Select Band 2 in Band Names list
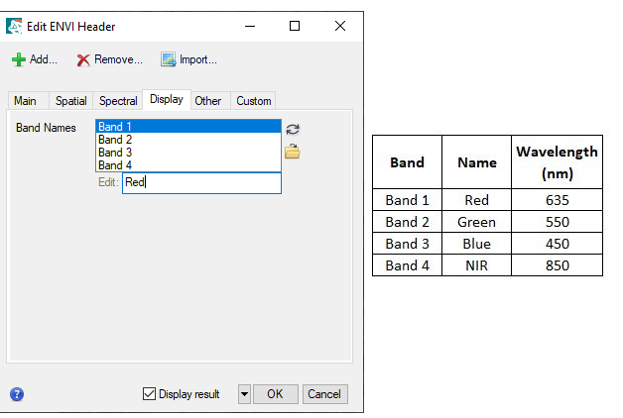This screenshot has width=623, height=418. pyautogui.click(x=188, y=140)
